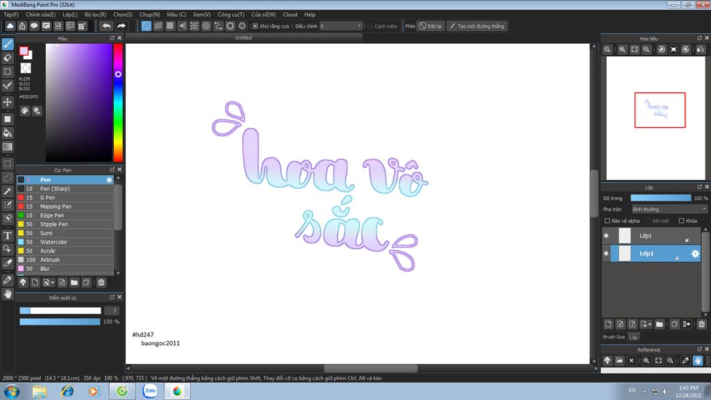Select the G Pen brush
The height and width of the screenshot is (400, 711).
(x=65, y=198)
